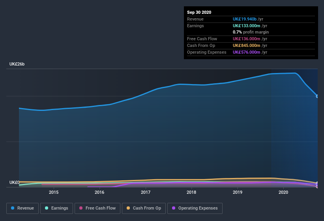Toggle the Operating Expenses legend button

(195, 208)
